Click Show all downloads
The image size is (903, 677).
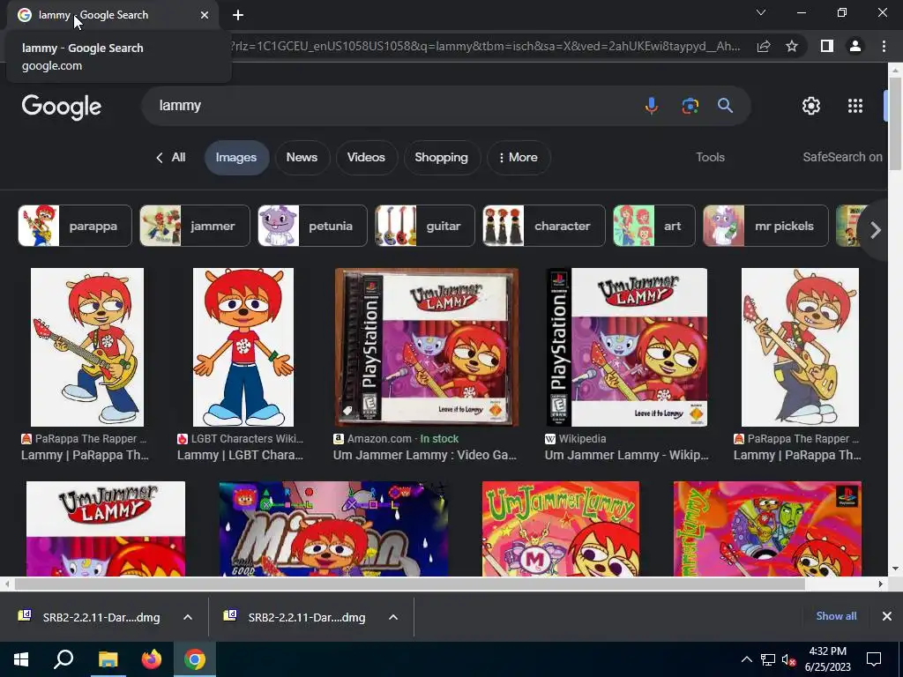point(836,616)
